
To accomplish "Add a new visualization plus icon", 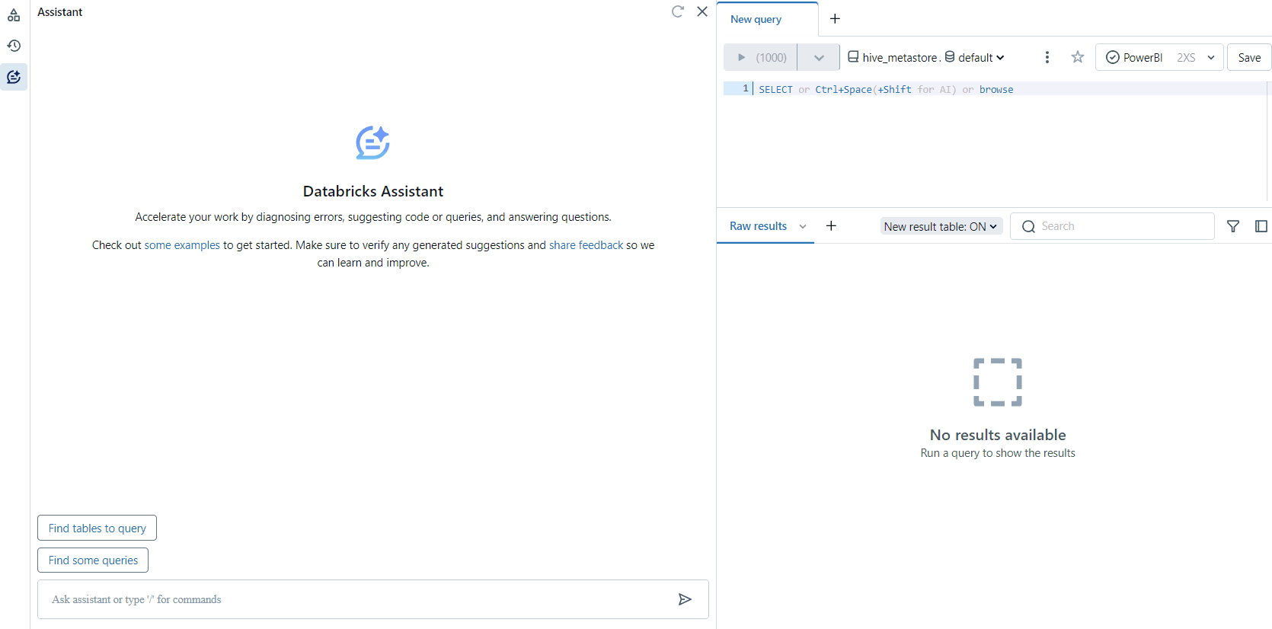I will pyautogui.click(x=831, y=225).
